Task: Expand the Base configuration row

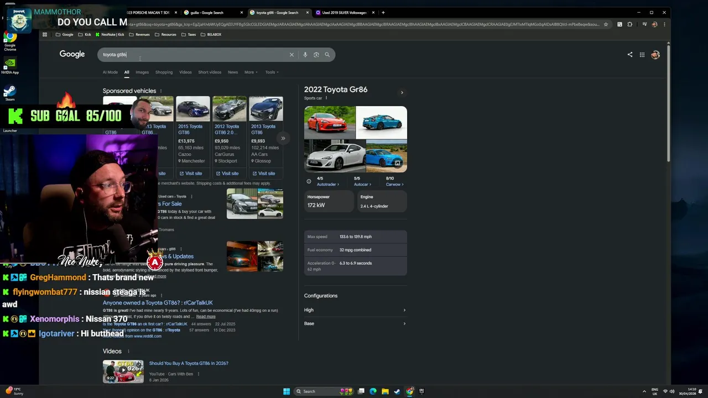Action: [x=355, y=324]
